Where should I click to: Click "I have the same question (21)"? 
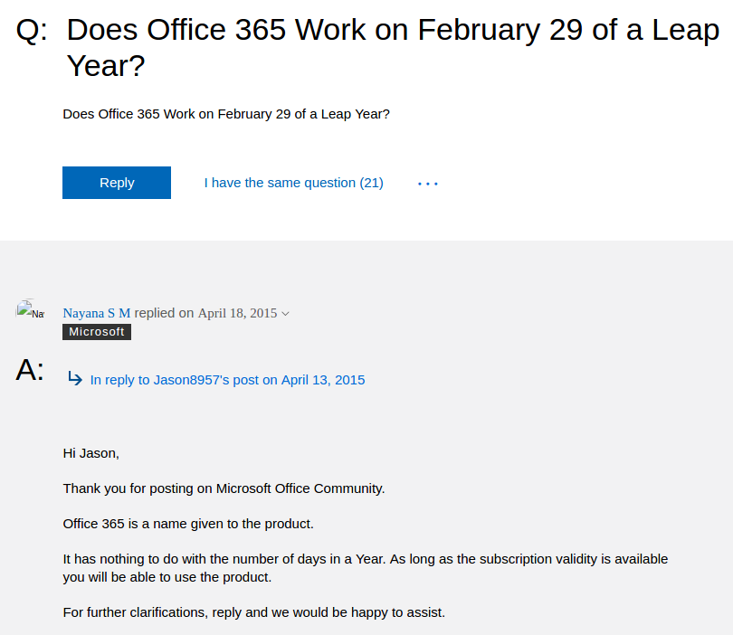click(293, 183)
